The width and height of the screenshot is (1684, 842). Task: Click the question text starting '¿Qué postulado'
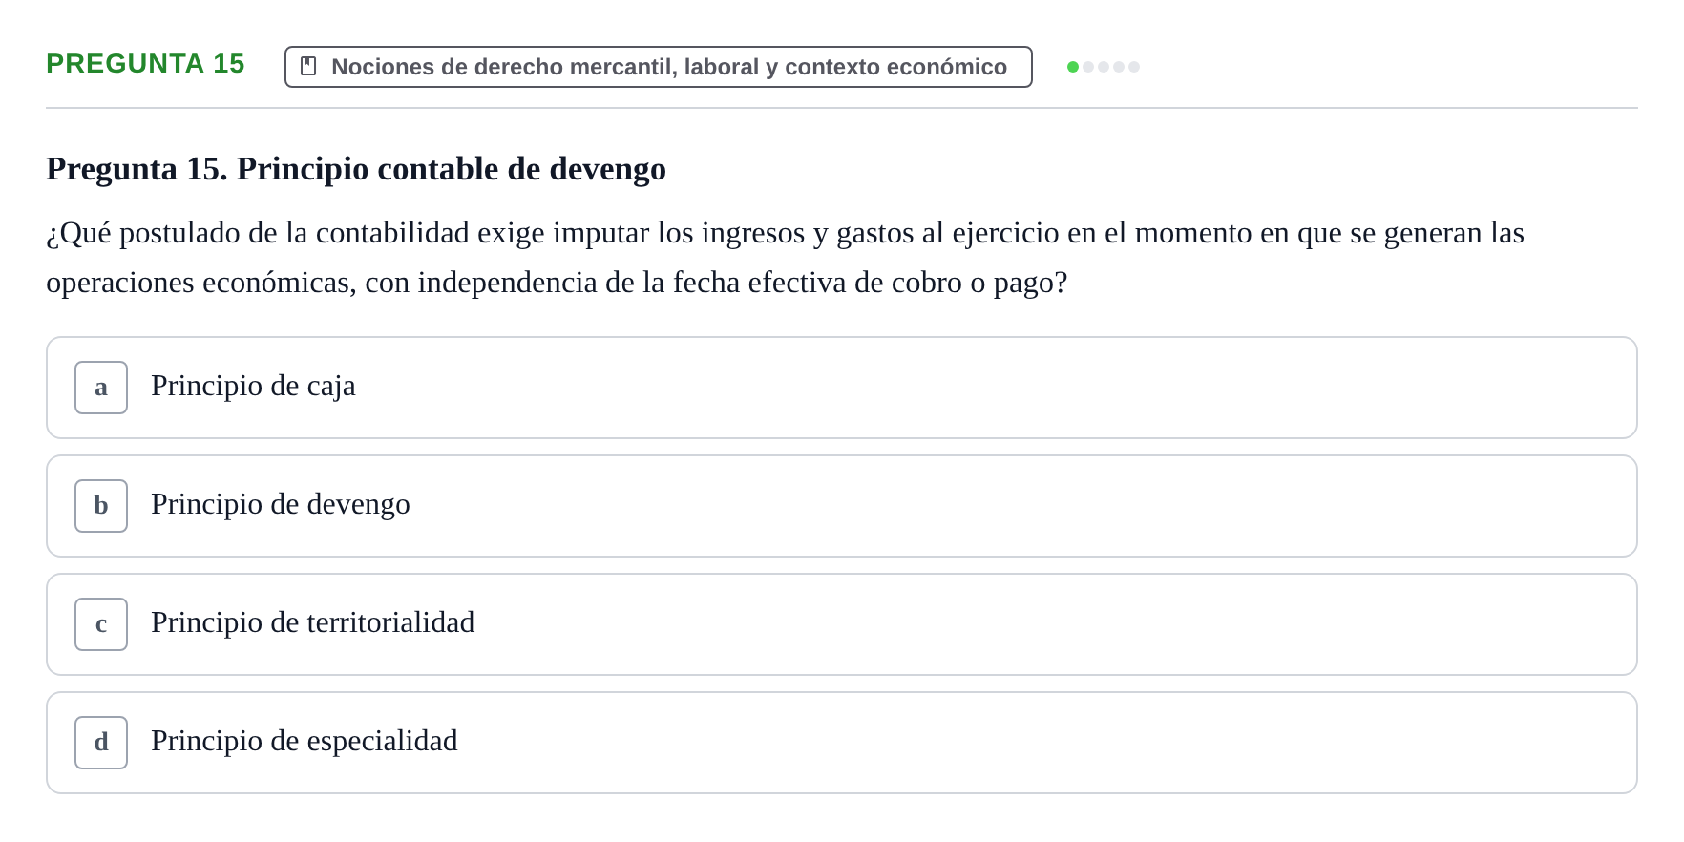click(x=785, y=258)
